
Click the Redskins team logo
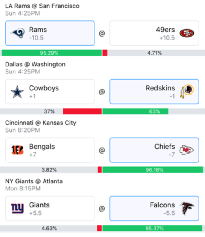[187, 91]
